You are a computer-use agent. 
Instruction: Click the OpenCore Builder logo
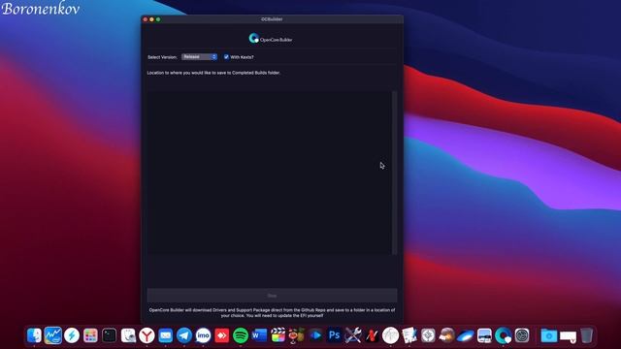point(271,39)
